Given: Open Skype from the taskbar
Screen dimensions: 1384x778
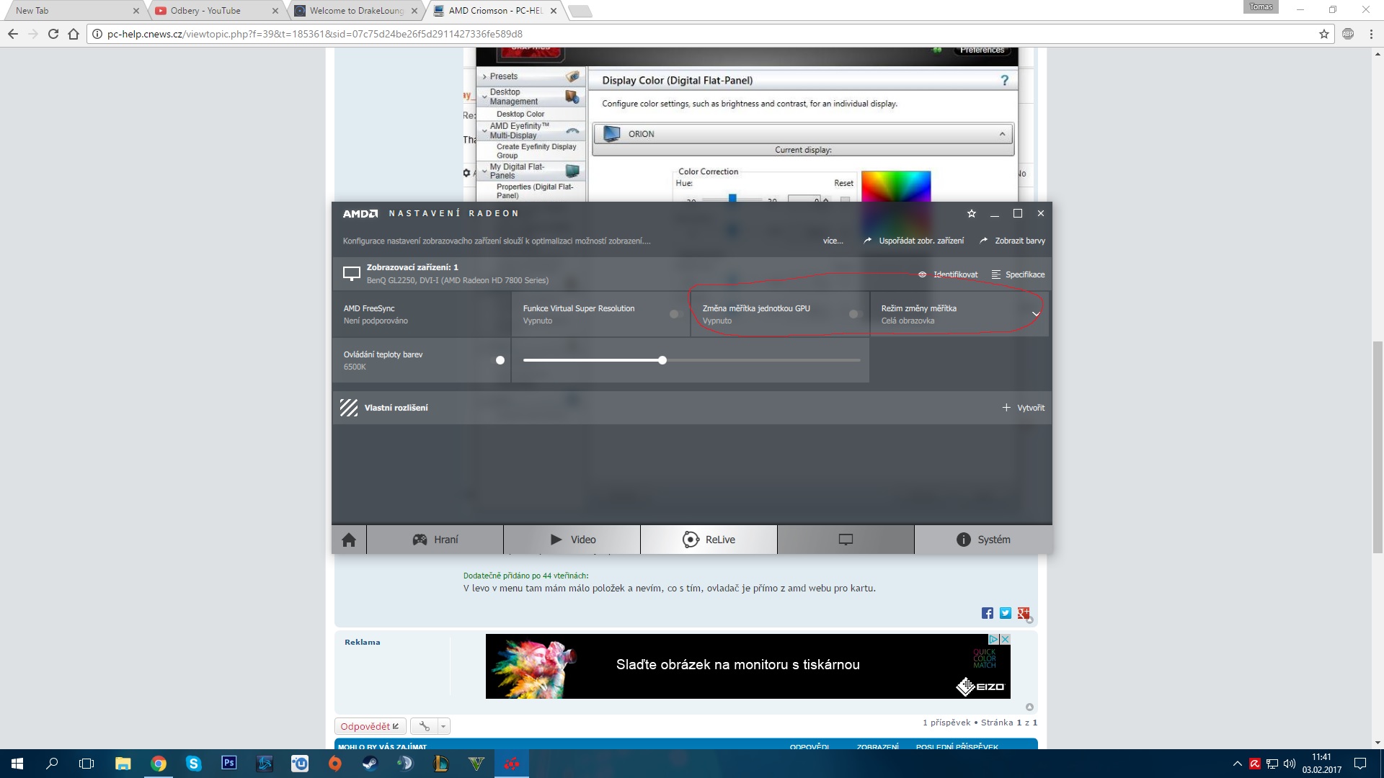Looking at the screenshot, I should (x=193, y=764).
